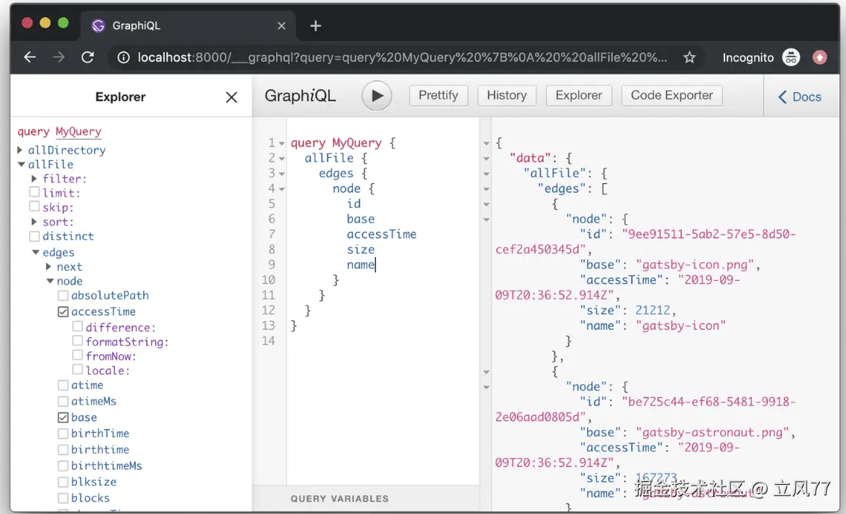
Task: Uncheck the base field checkbox
Action: 63,418
